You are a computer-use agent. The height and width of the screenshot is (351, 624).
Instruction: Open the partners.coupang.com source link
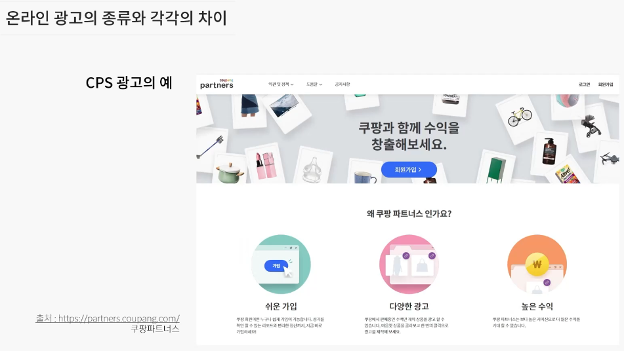tap(108, 318)
